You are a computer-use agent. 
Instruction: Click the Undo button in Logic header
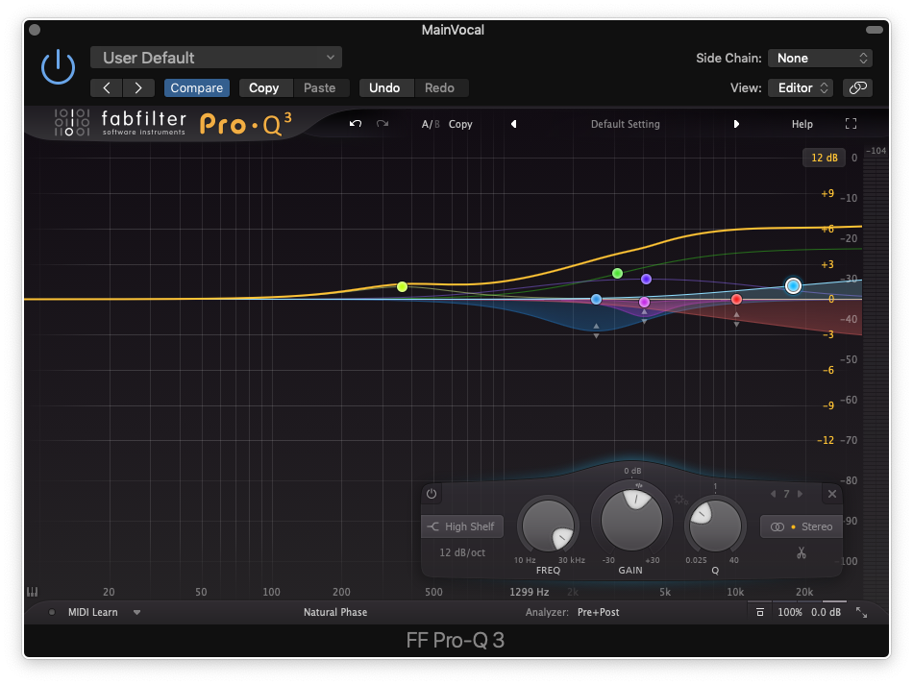pyautogui.click(x=384, y=87)
